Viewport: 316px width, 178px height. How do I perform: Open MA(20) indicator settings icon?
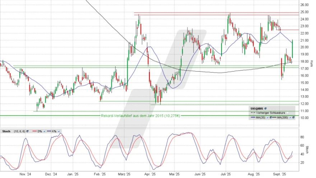pyautogui.click(x=271, y=117)
